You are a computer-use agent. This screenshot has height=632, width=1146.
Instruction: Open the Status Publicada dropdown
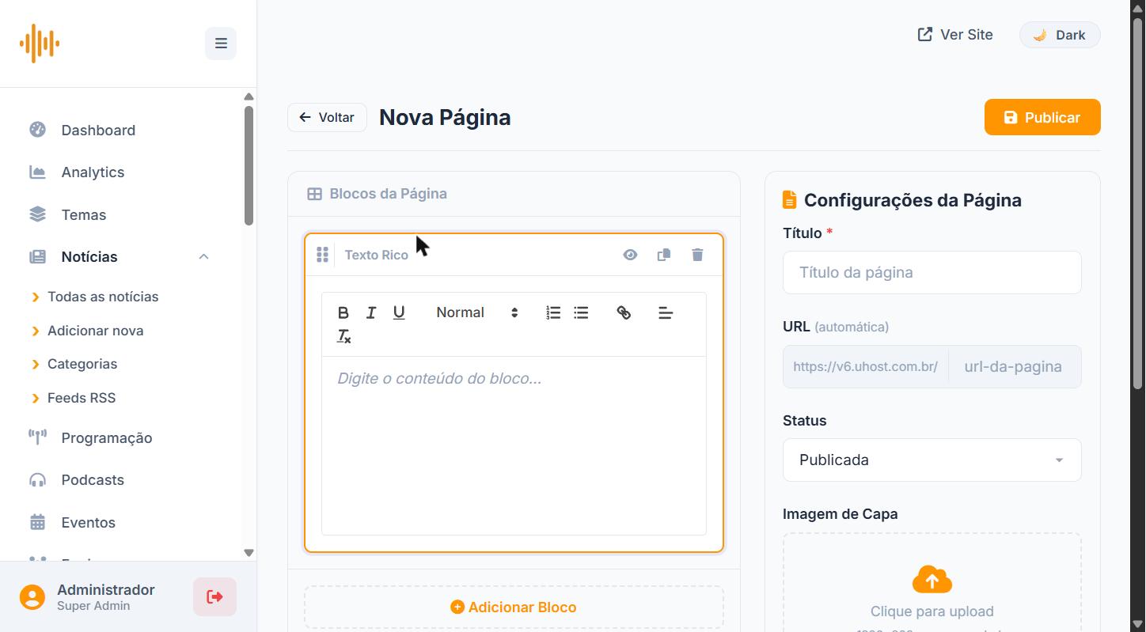click(932, 460)
